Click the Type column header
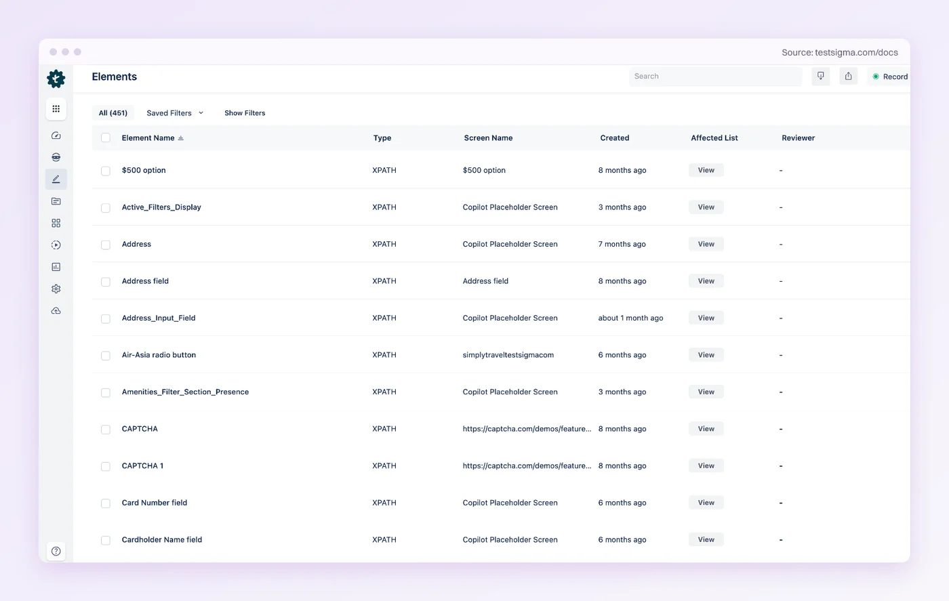The image size is (949, 601). point(382,138)
